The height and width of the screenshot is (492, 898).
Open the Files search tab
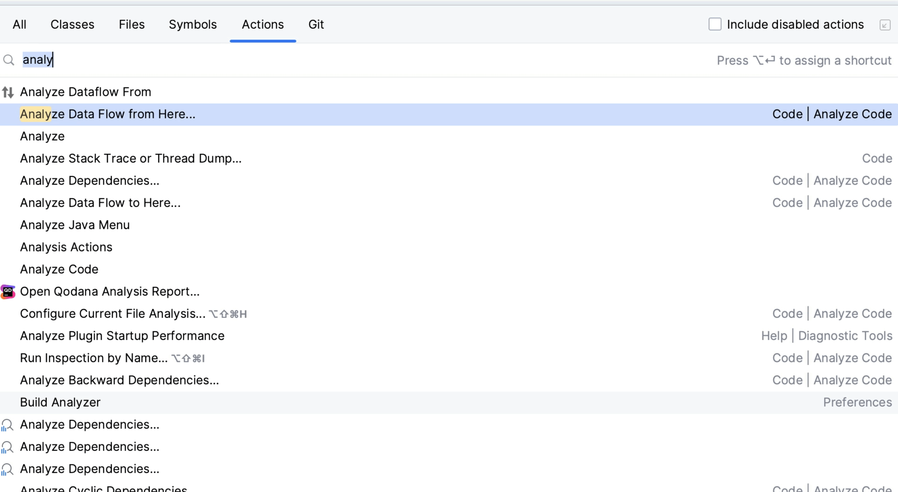point(132,24)
